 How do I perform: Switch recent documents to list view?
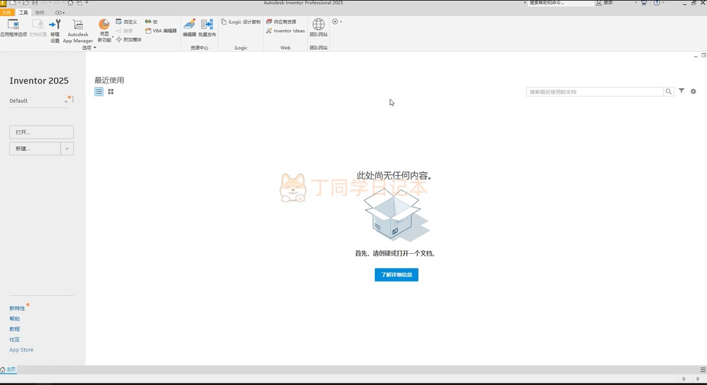(x=99, y=92)
